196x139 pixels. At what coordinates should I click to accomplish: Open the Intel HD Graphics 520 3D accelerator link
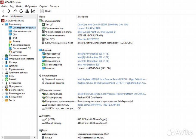point(88,65)
